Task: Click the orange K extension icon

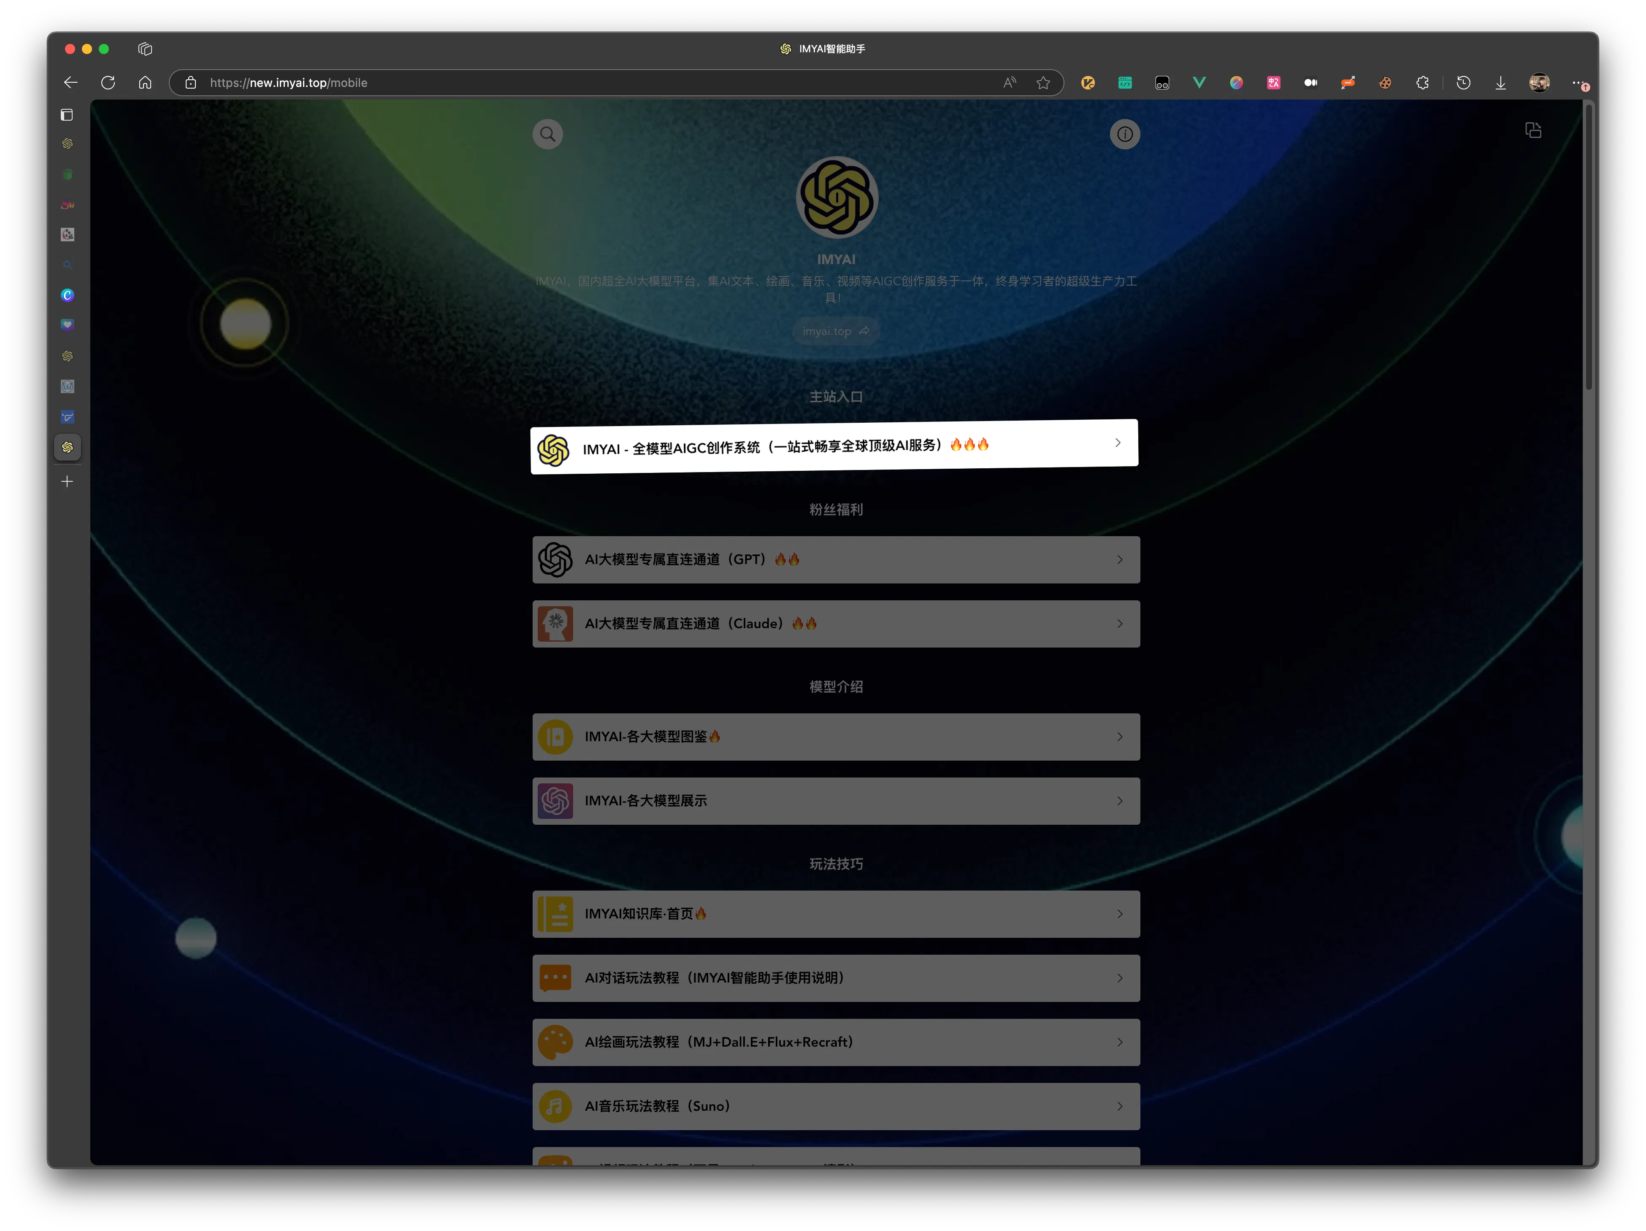Action: point(1087,83)
